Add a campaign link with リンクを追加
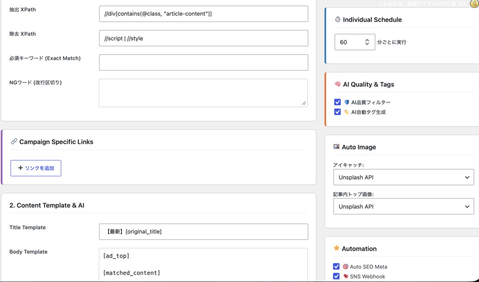This screenshot has height=282, width=479. [36, 168]
